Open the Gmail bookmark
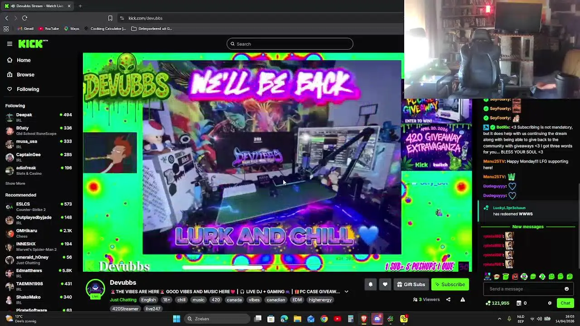 coord(25,29)
